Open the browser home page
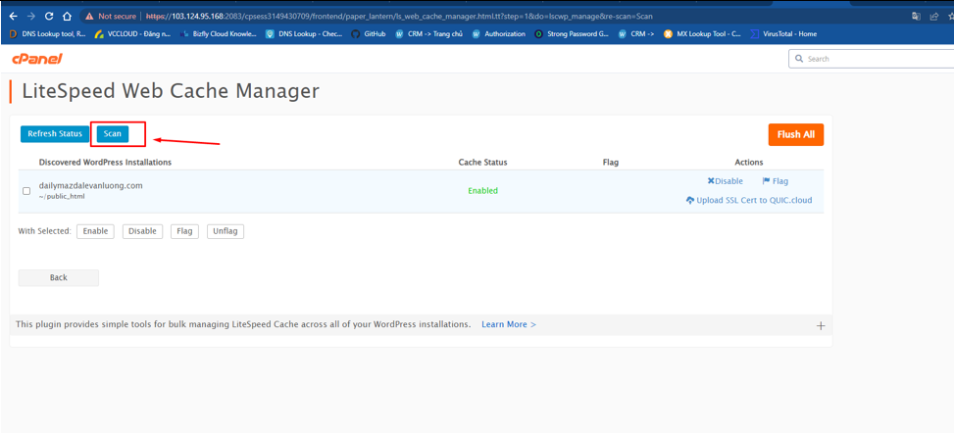 (x=67, y=17)
